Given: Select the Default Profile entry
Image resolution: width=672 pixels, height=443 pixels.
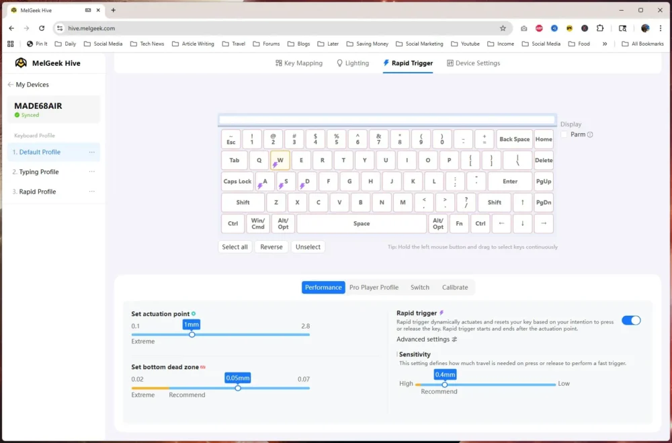Looking at the screenshot, I should [54, 152].
